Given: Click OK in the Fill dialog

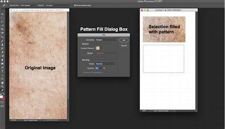Looking at the screenshot, I should (124, 40).
